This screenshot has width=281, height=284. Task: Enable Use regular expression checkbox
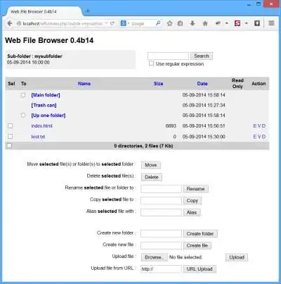coord(151,63)
